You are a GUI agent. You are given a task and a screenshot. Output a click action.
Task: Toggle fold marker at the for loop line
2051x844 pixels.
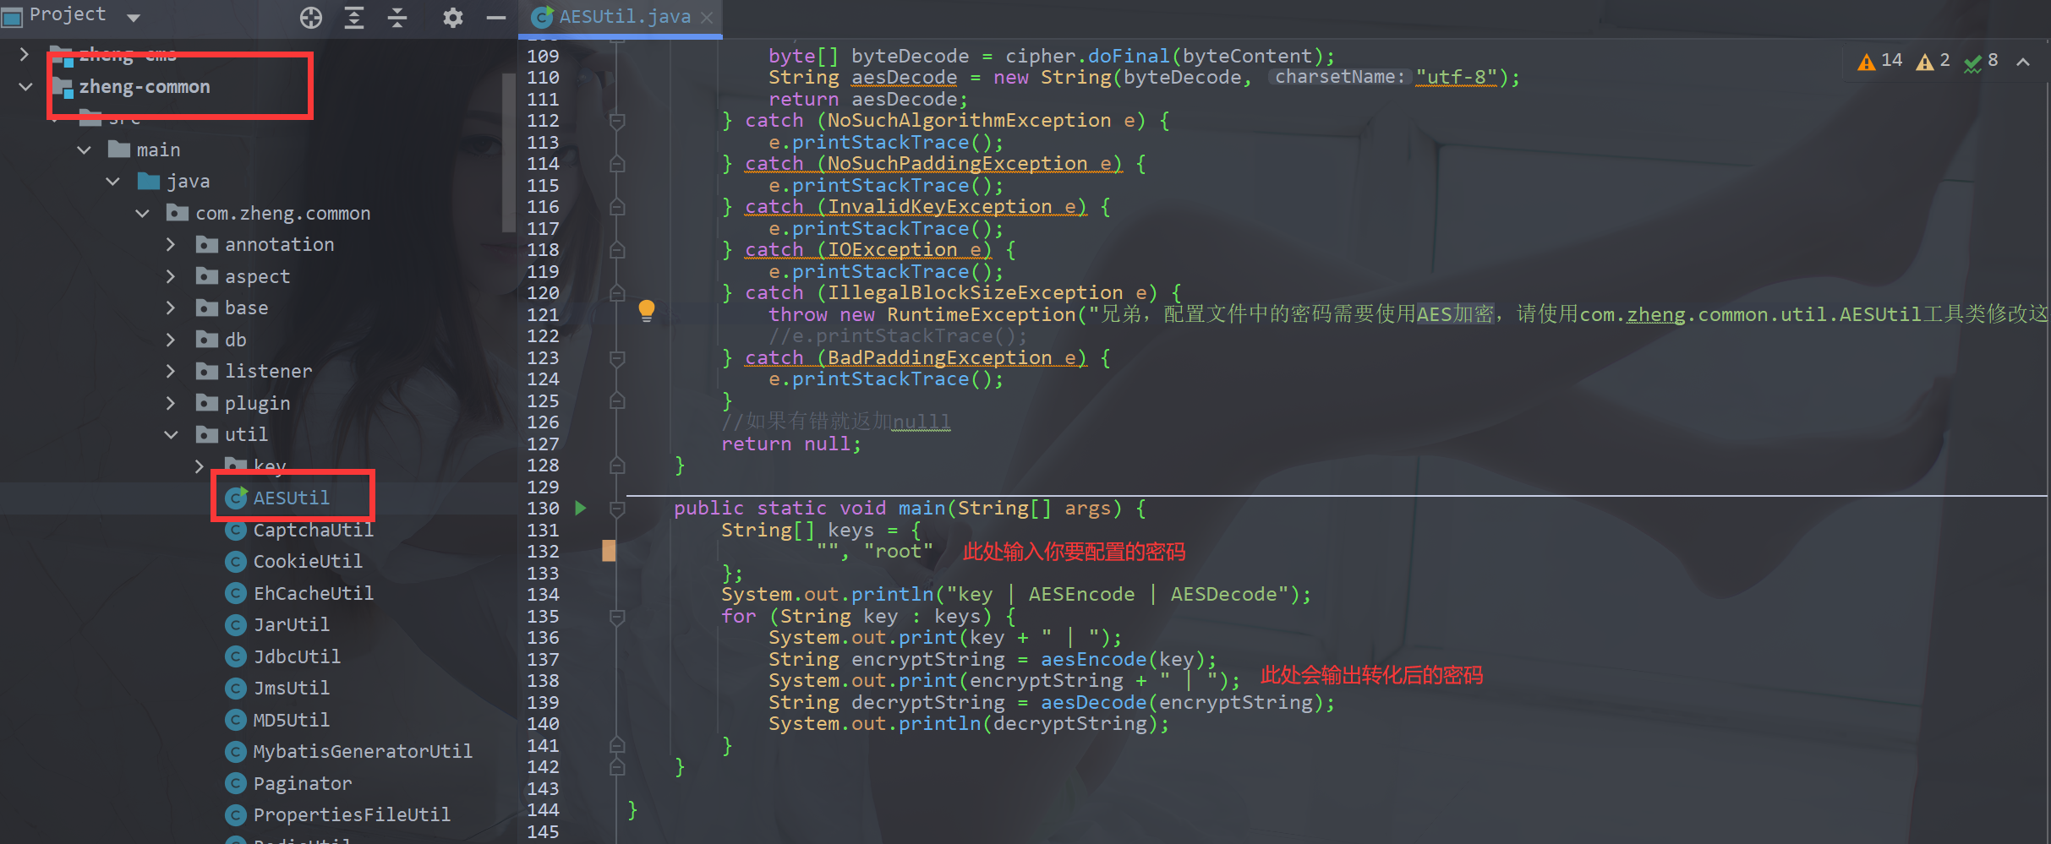(x=617, y=617)
